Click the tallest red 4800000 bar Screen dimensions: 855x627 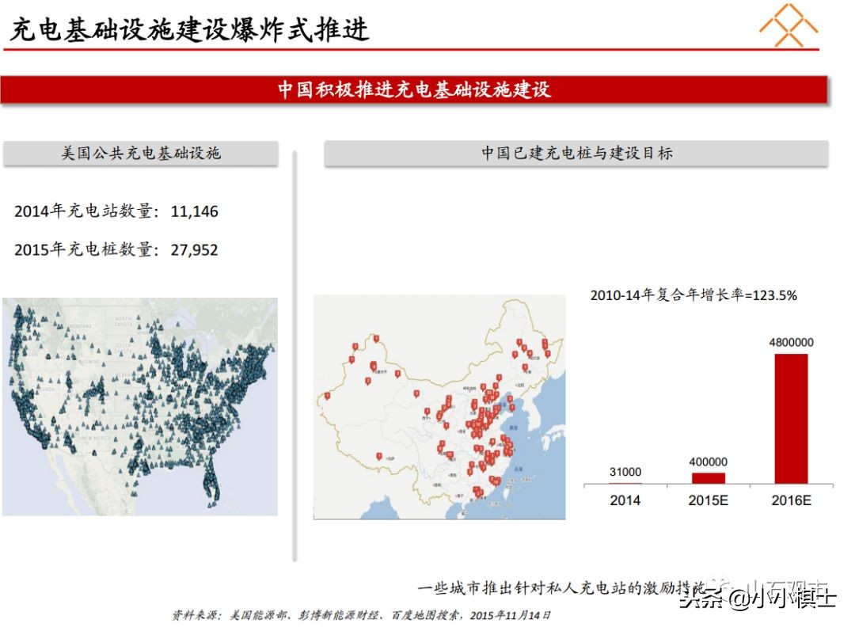pos(792,420)
